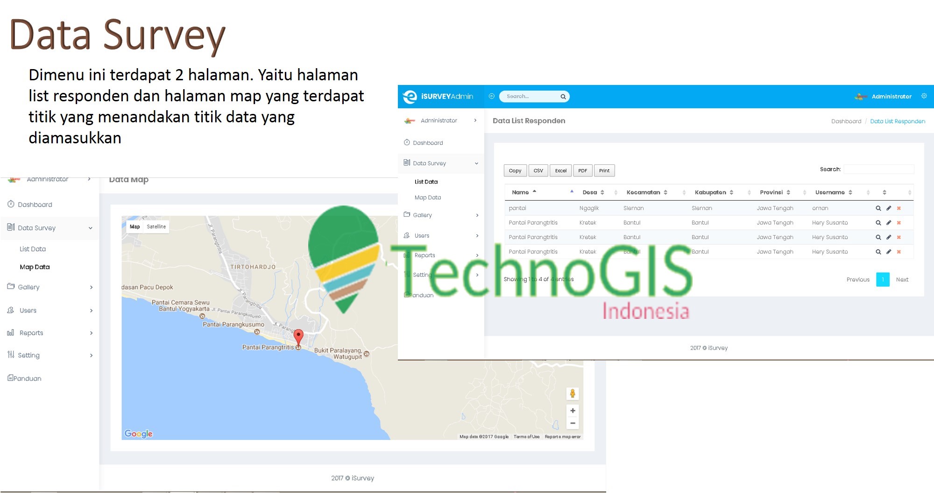Expand Reports chevron in List Responden sidebar

pyautogui.click(x=477, y=255)
